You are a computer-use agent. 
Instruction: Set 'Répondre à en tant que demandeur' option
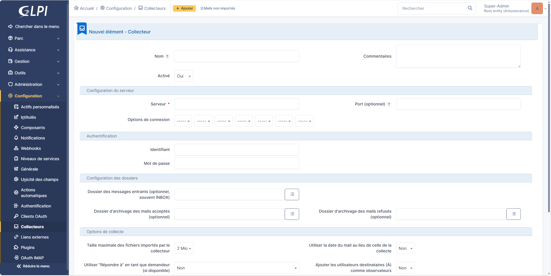[237, 268]
